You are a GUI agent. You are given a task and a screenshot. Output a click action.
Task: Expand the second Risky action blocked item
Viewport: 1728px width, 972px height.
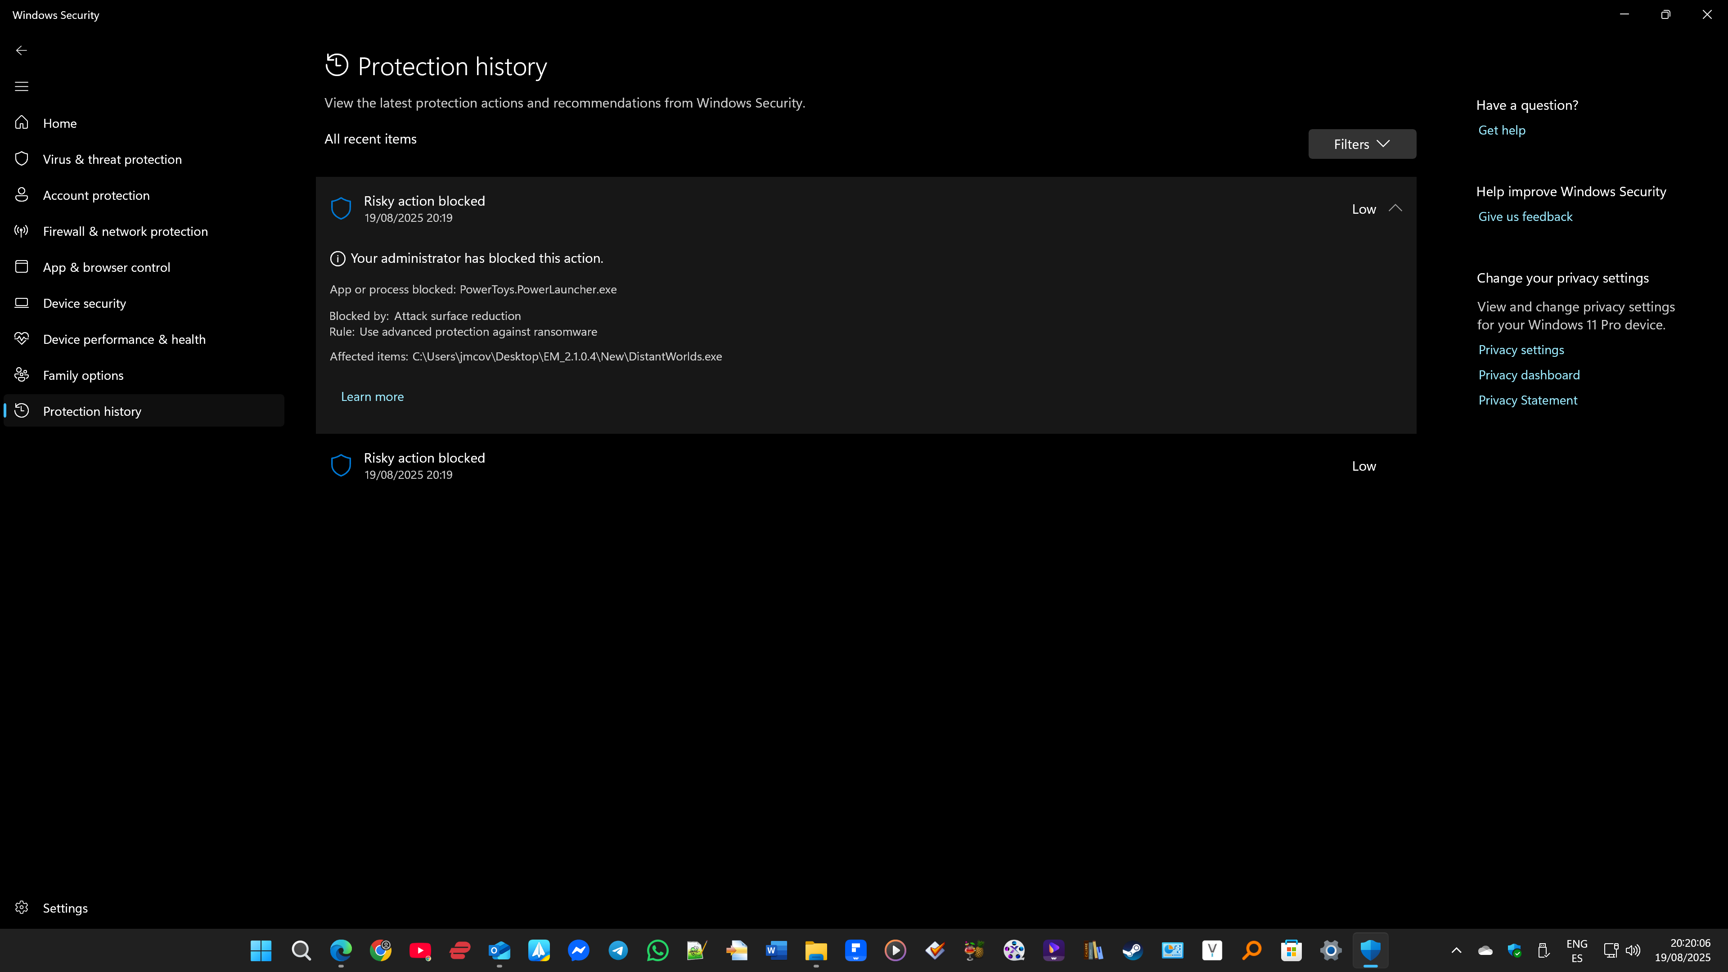(x=865, y=466)
